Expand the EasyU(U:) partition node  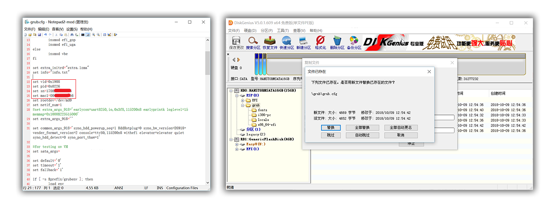[237, 144]
